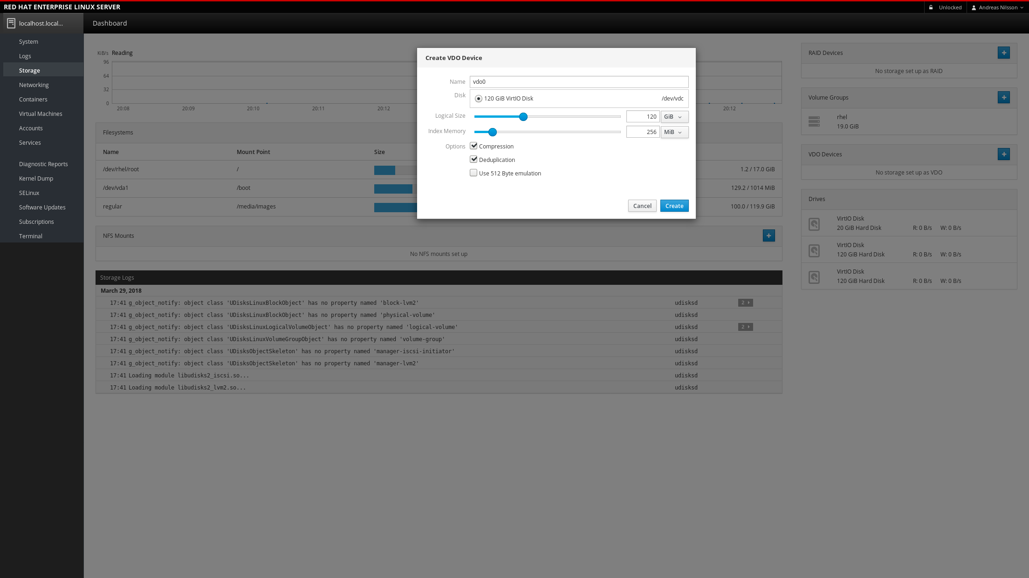Uncheck the Deduplication checkbox
Screen dimensions: 1029x578
(x=473, y=159)
